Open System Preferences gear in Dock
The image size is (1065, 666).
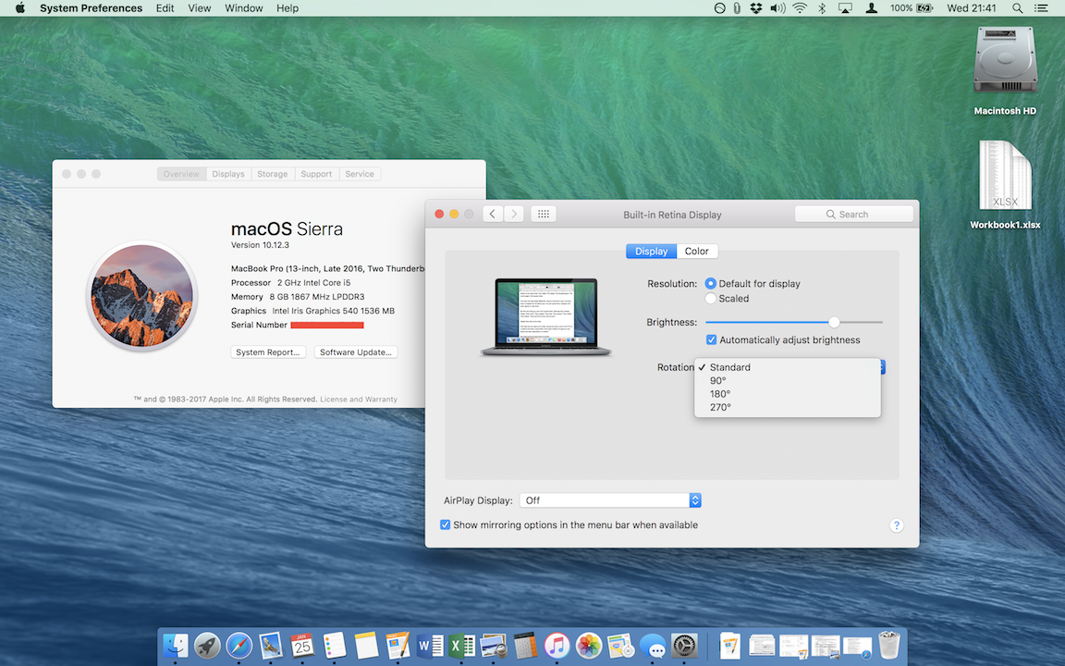coord(684,646)
